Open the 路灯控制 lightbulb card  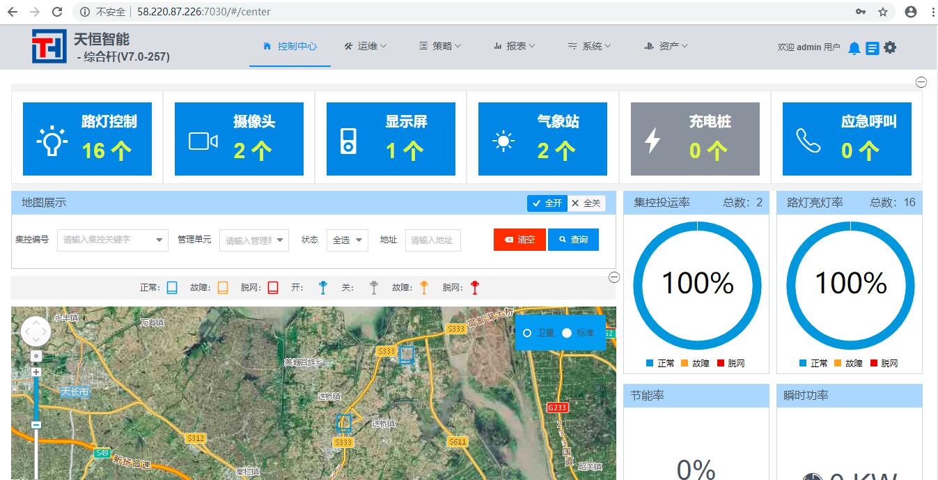(x=87, y=139)
